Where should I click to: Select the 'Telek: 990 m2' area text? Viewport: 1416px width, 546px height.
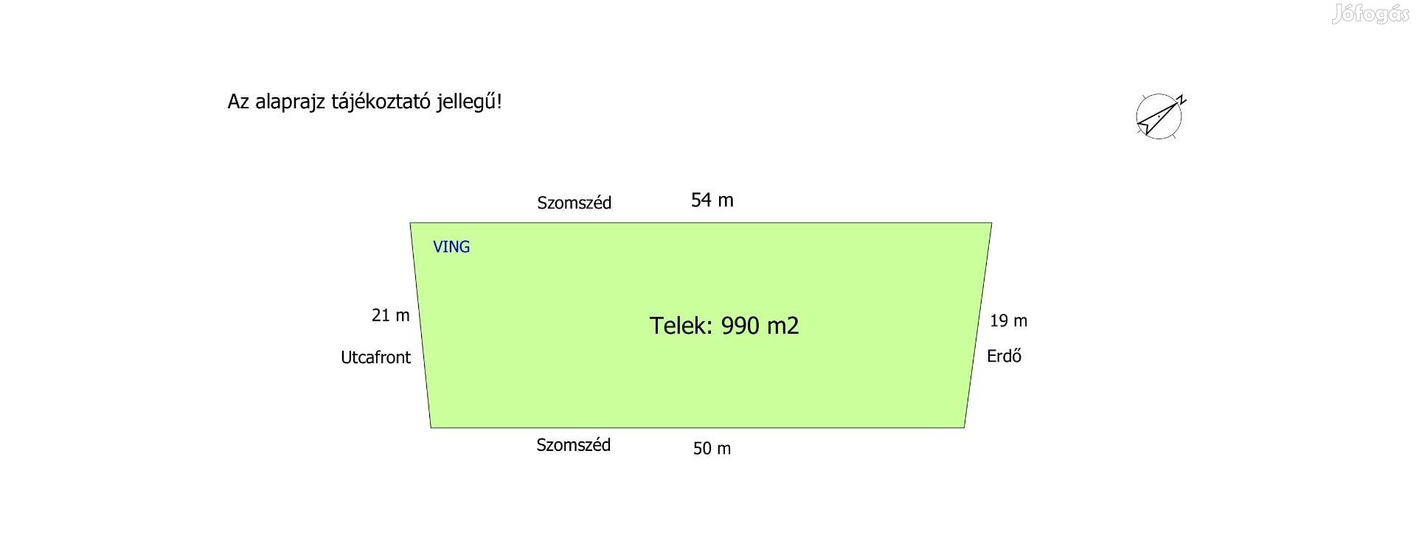724,325
